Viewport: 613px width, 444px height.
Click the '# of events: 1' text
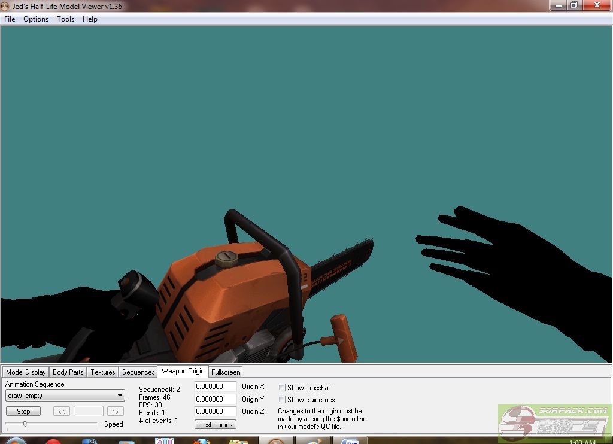tap(158, 421)
